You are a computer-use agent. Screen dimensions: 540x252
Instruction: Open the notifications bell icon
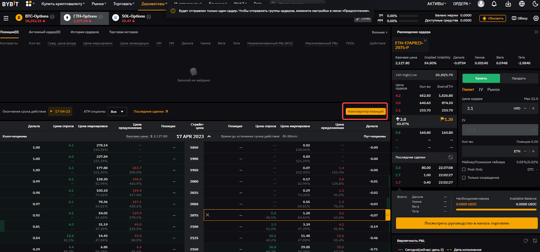[x=494, y=4]
